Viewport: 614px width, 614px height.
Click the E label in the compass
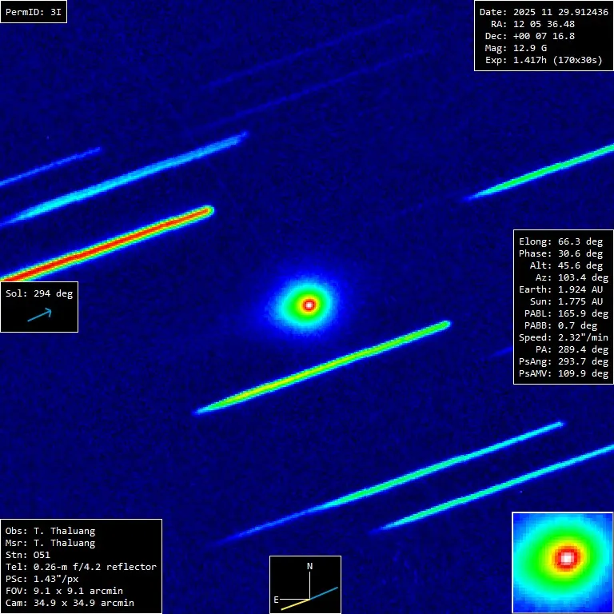point(276,600)
